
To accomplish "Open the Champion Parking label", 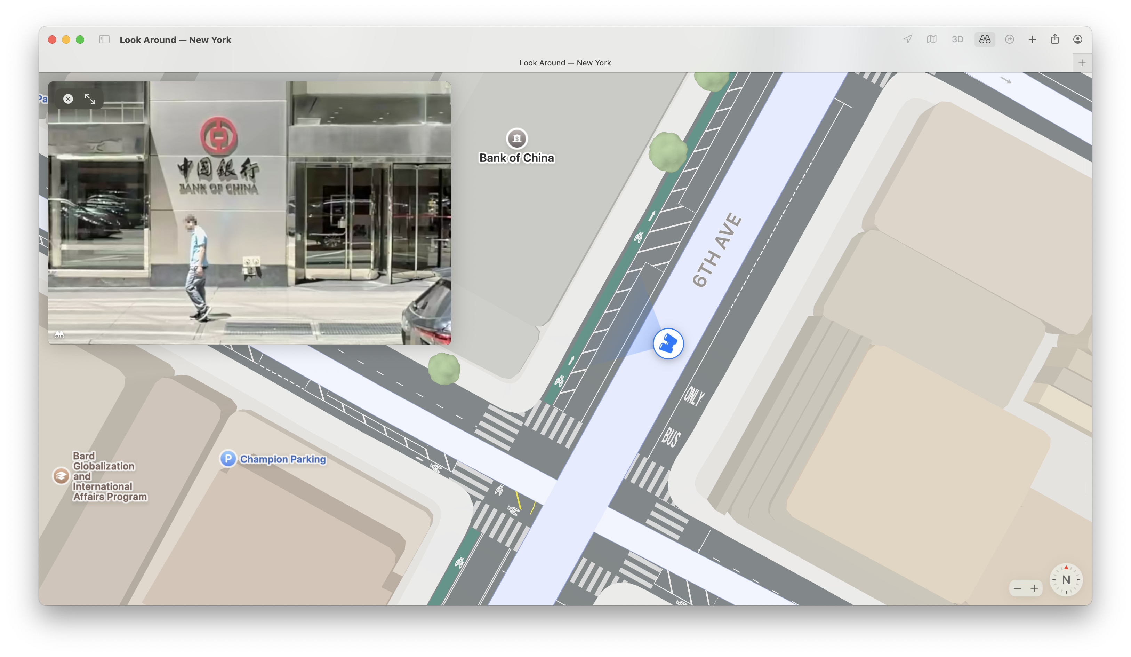I will coord(283,459).
